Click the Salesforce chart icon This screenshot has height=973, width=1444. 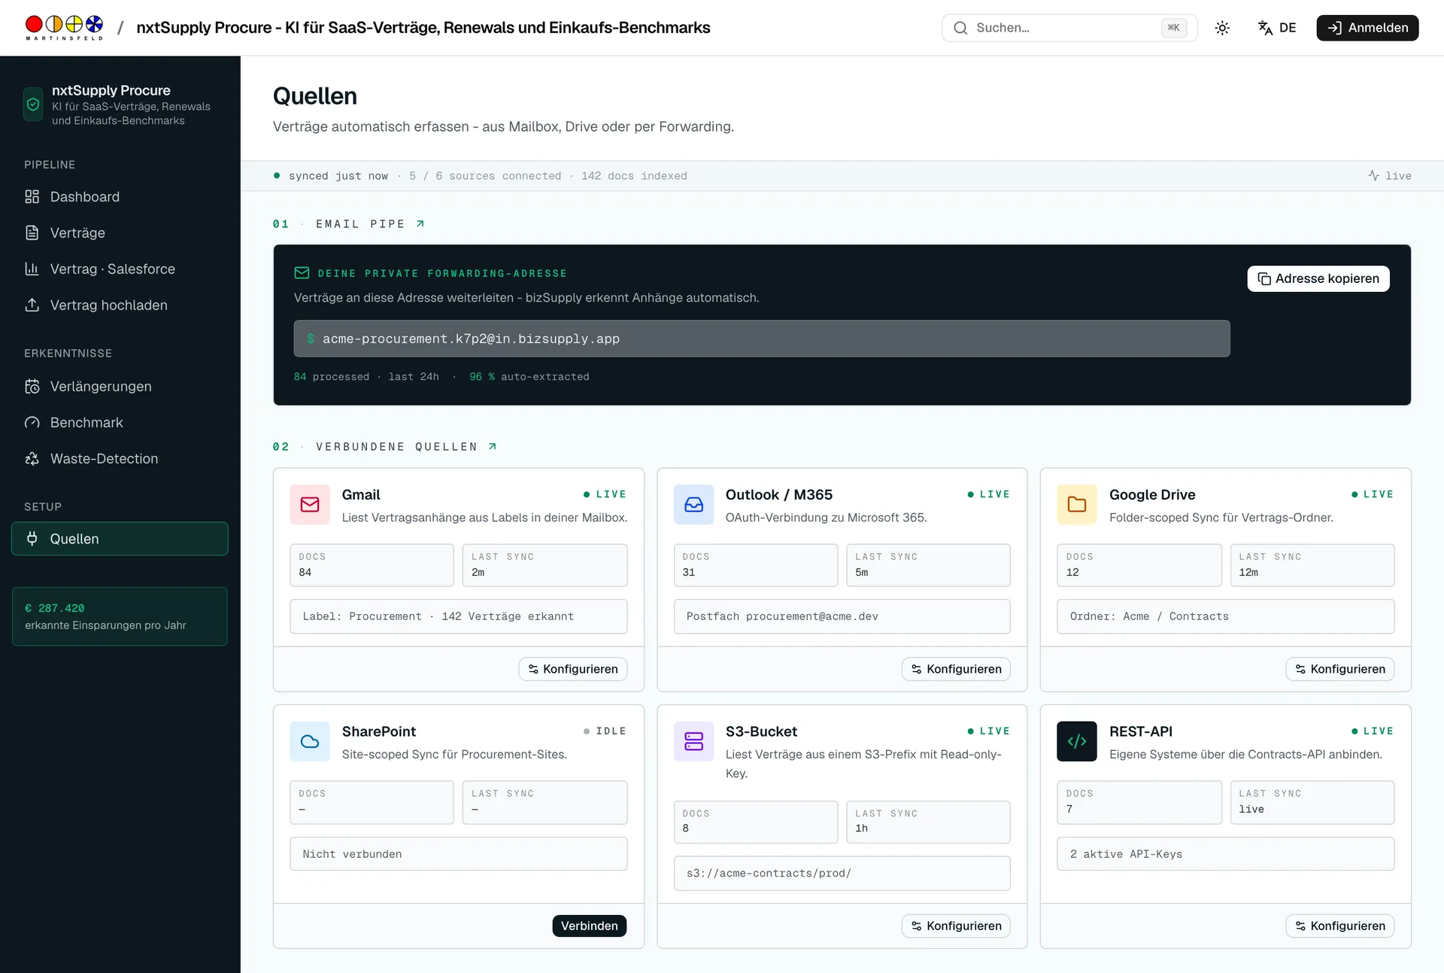32,269
